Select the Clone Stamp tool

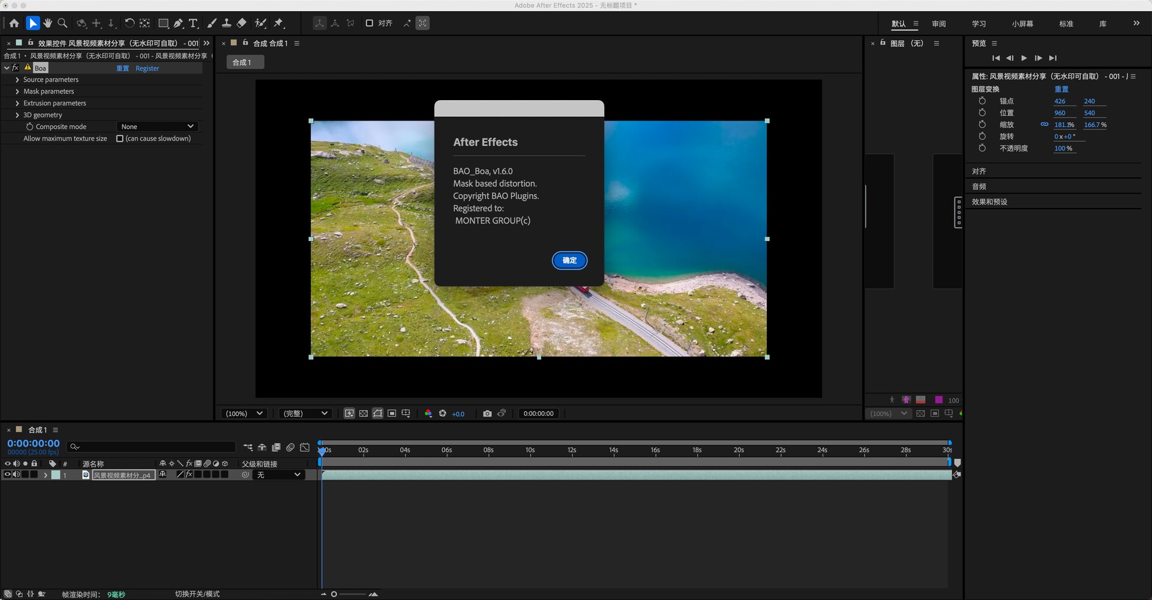(x=226, y=23)
